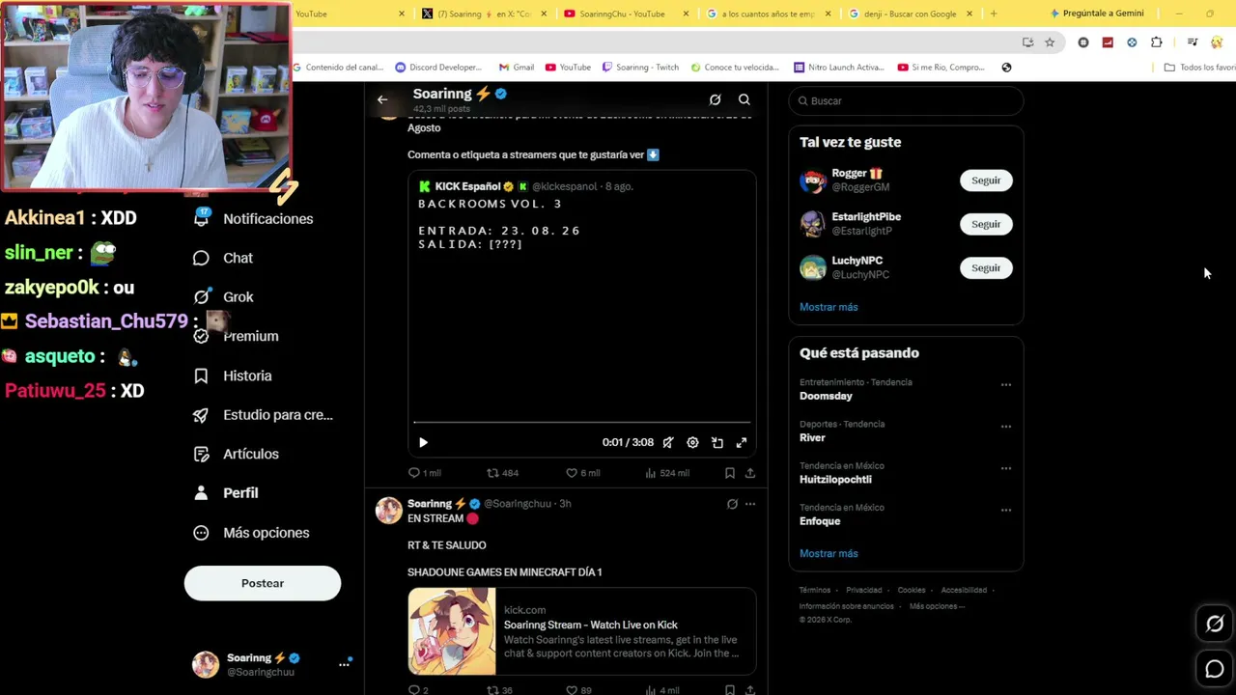Reply to the EN STREAM post
The height and width of the screenshot is (695, 1236).
click(x=417, y=690)
